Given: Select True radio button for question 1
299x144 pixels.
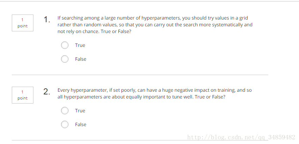Looking at the screenshot, I should (x=65, y=45).
